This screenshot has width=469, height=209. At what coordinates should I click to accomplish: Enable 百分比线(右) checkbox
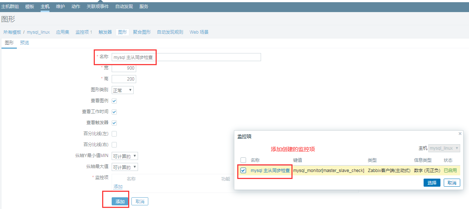[x=114, y=145]
